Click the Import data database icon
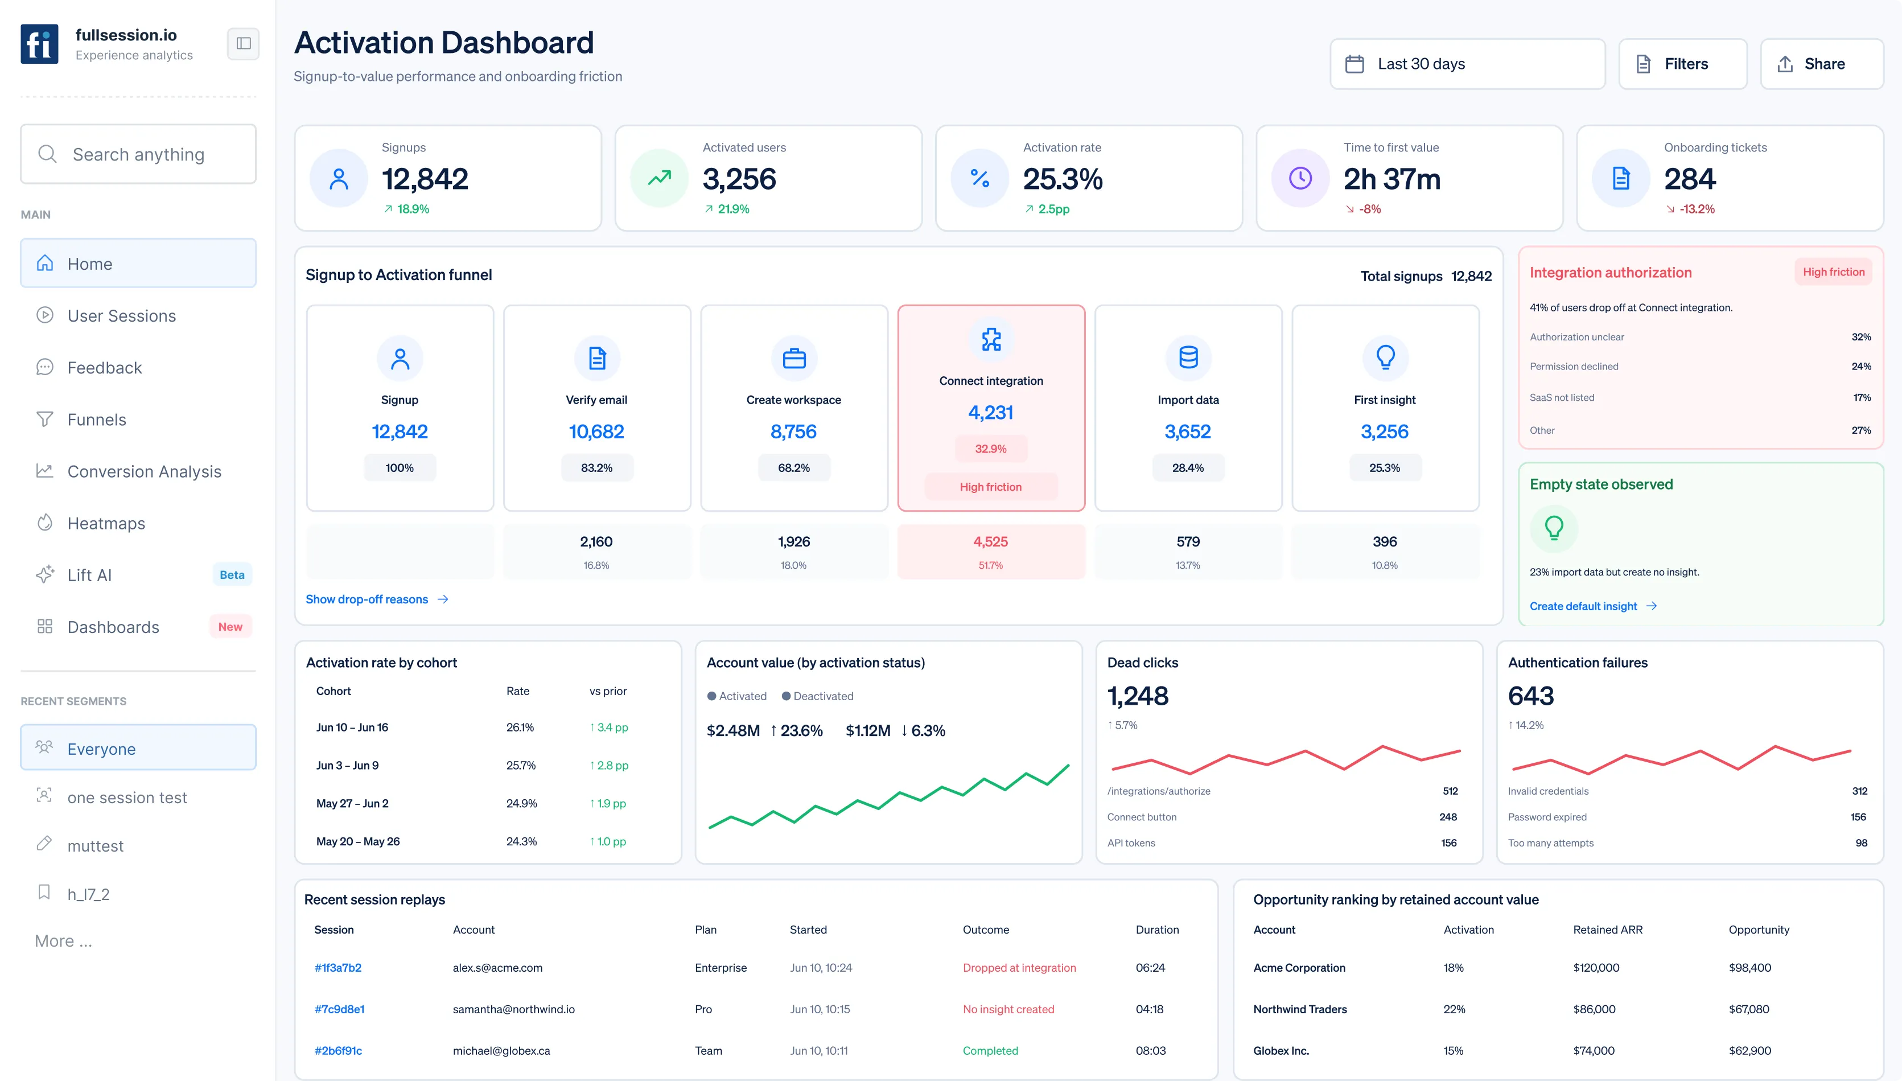1902x1081 pixels. pyautogui.click(x=1188, y=358)
